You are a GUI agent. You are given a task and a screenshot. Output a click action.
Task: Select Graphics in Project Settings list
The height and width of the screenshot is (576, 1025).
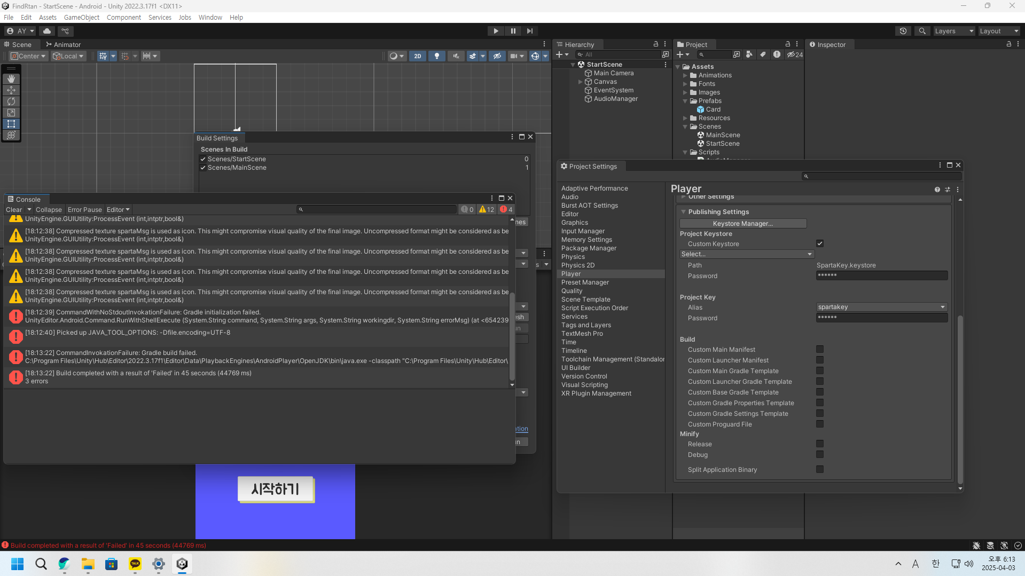click(x=575, y=223)
